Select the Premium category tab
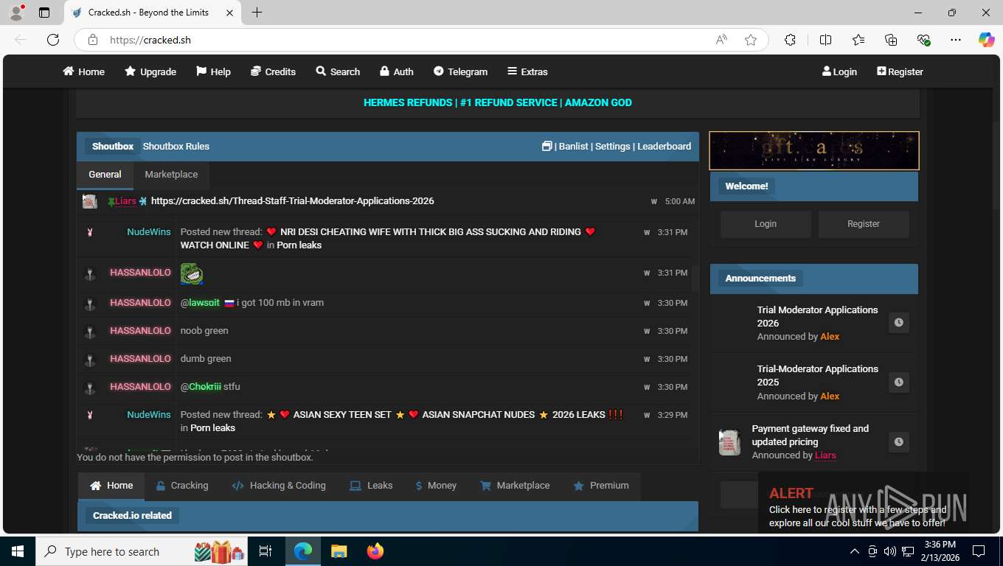The height and width of the screenshot is (566, 1003). [601, 486]
